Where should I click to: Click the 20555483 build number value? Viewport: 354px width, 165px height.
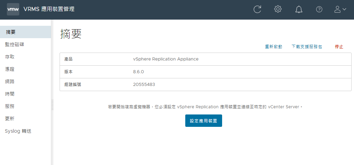point(144,85)
